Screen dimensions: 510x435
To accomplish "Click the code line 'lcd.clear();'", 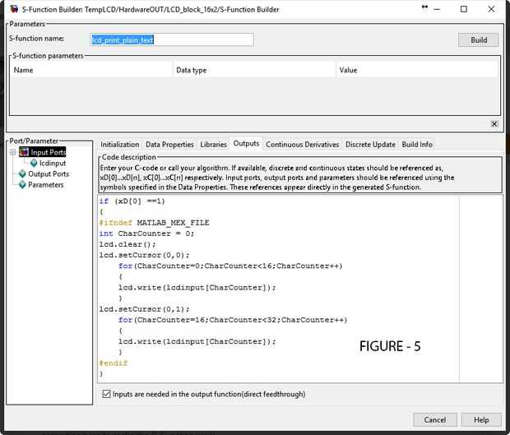I will tap(128, 244).
